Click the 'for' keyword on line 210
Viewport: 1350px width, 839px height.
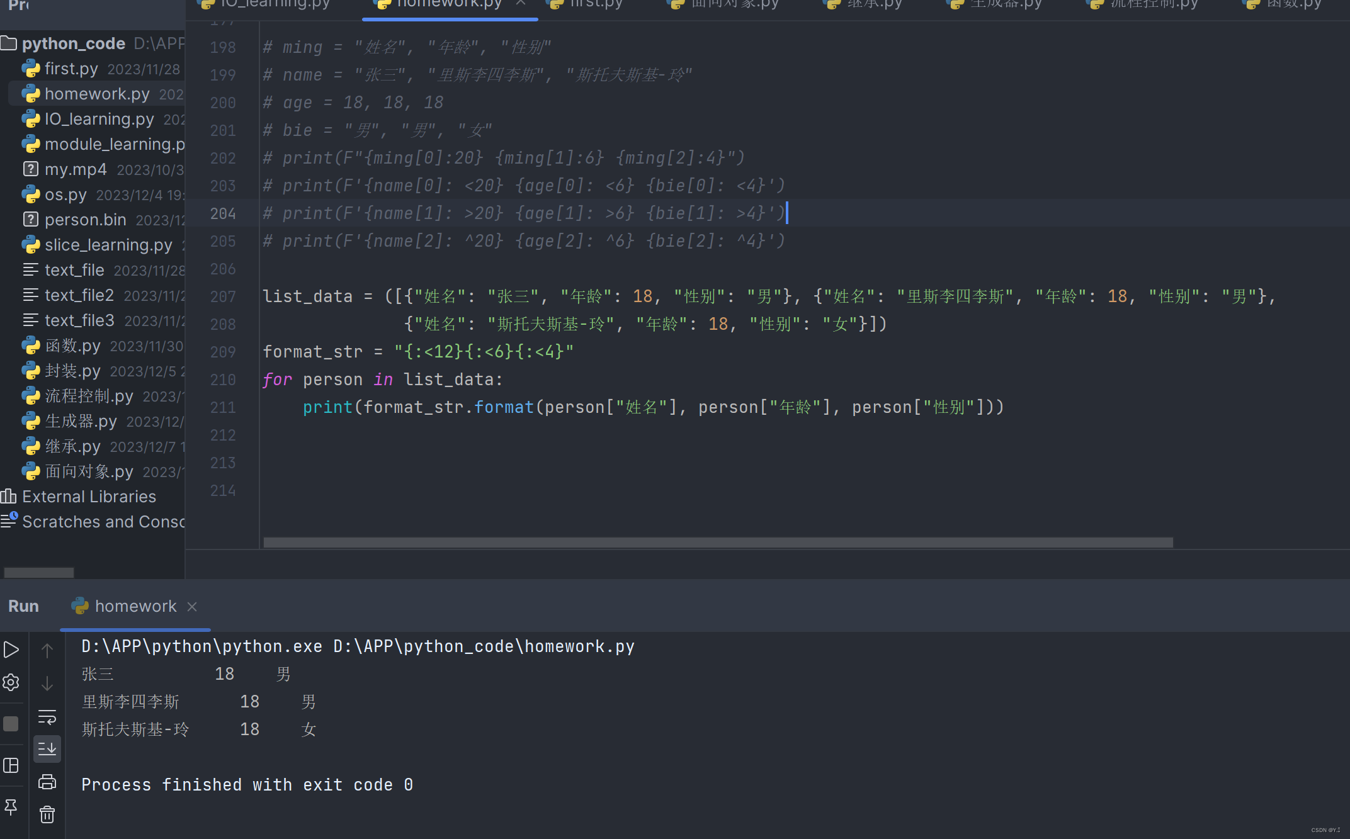tap(277, 380)
